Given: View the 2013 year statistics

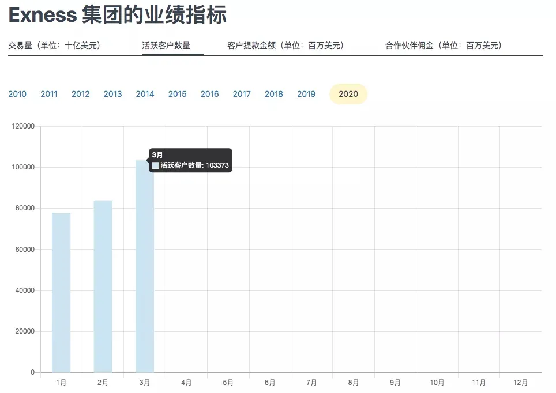Looking at the screenshot, I should [x=112, y=94].
